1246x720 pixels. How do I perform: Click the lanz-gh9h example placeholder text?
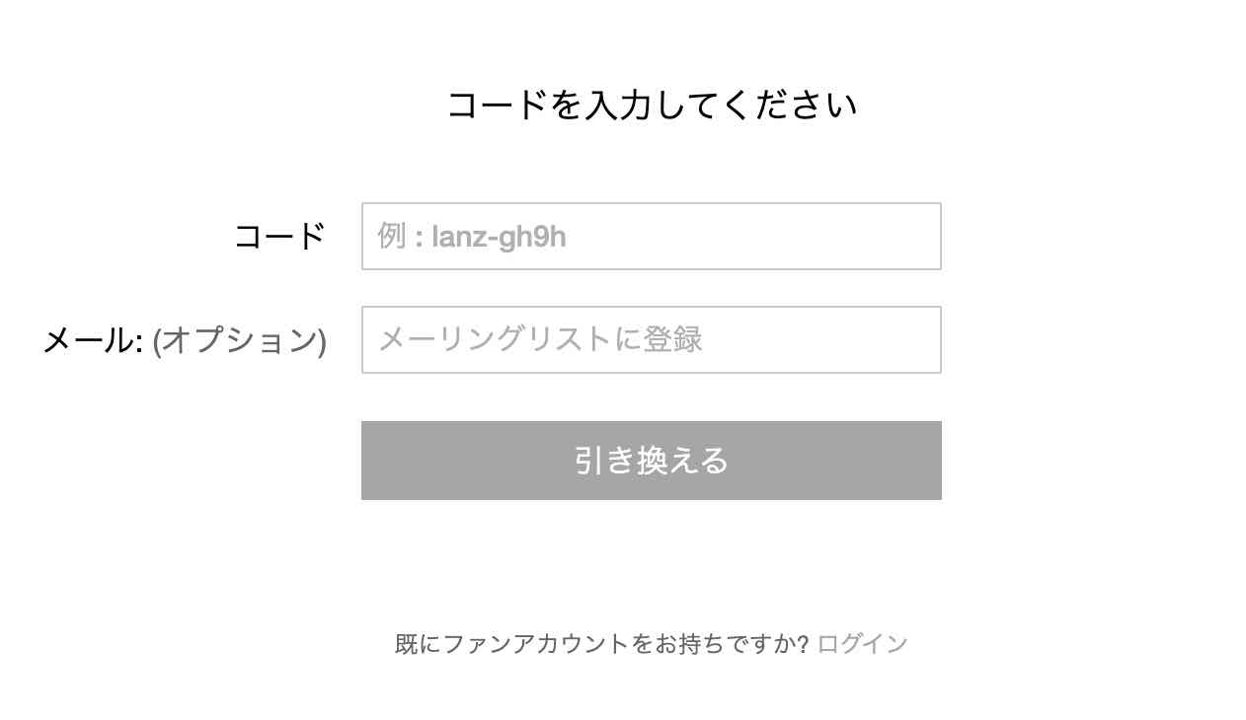click(x=499, y=238)
